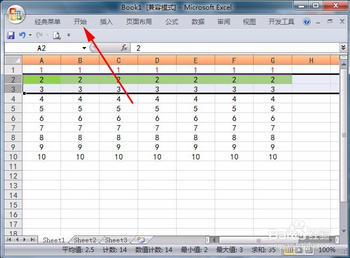The width and height of the screenshot is (350, 258).
Task: Switch to Sheet3 tab
Action: pyautogui.click(x=116, y=240)
